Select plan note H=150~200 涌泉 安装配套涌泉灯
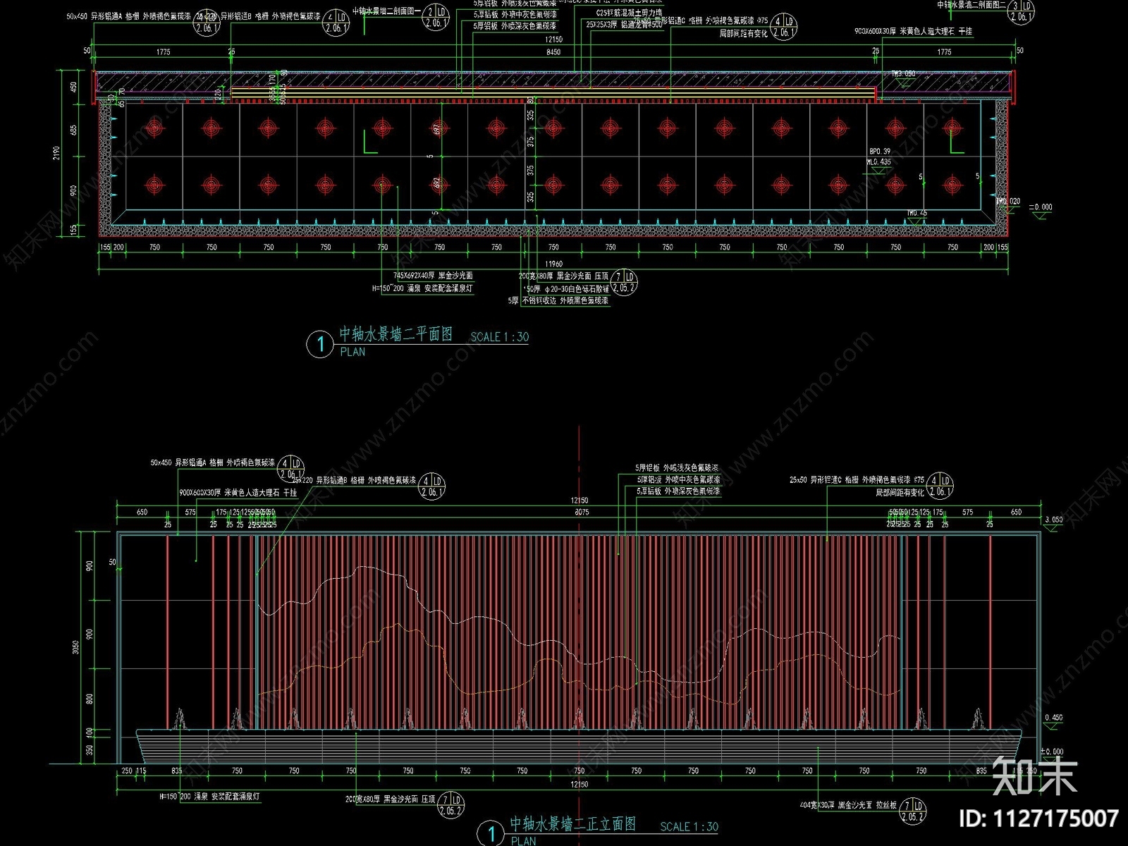 [x=422, y=288]
